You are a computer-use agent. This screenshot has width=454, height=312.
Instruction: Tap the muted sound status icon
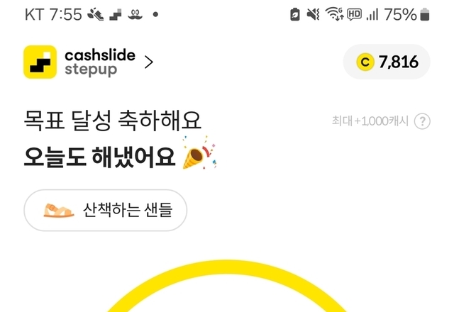tap(313, 14)
